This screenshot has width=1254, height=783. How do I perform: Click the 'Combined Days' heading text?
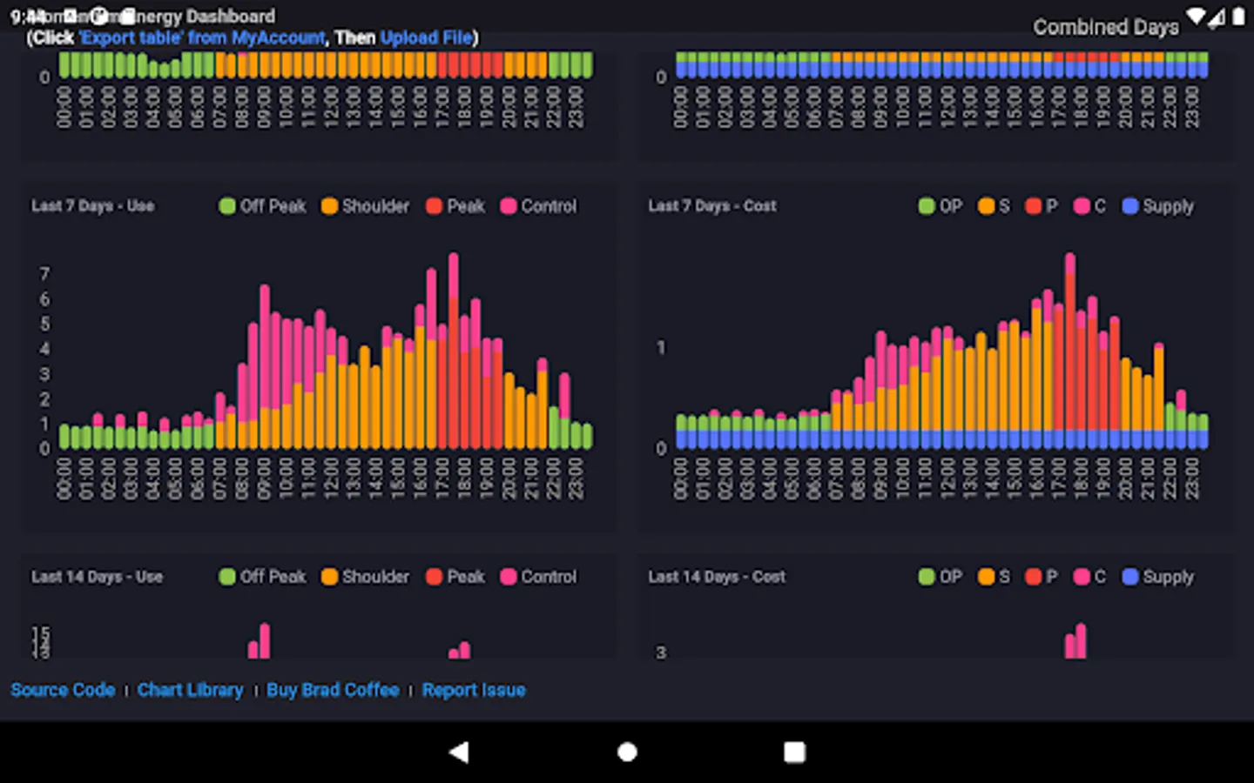coord(1106,28)
